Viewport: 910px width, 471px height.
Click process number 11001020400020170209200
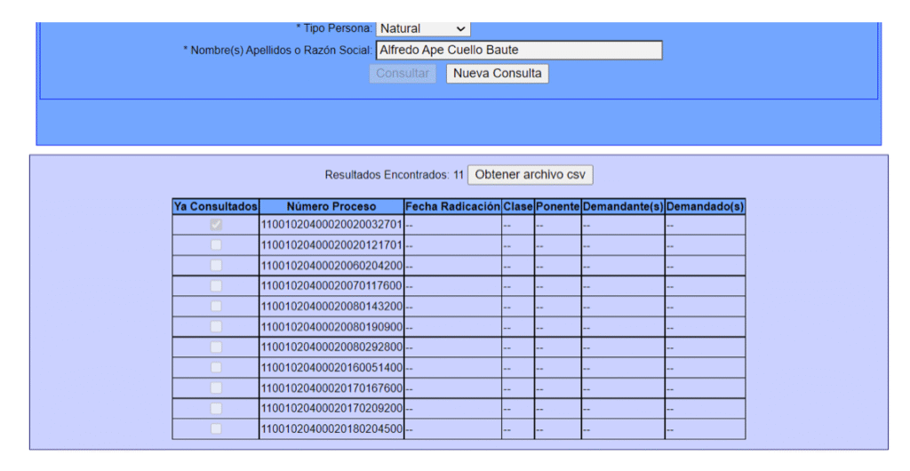click(x=331, y=409)
